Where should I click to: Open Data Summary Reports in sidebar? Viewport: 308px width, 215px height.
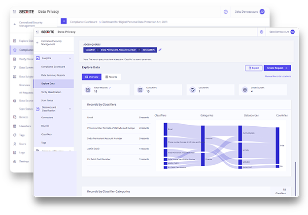[x=53, y=75]
